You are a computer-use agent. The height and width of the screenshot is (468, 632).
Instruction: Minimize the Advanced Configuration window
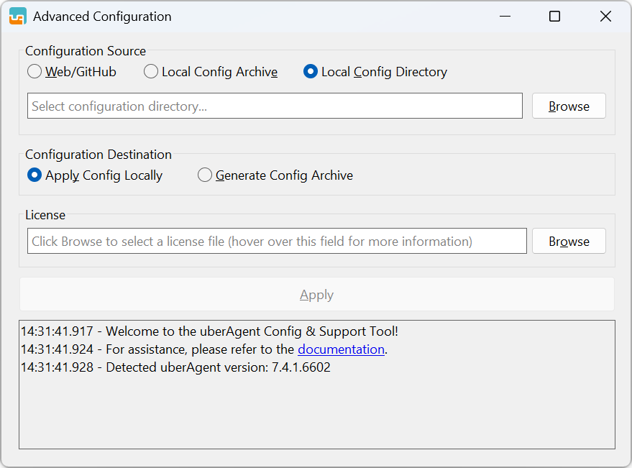[x=505, y=16]
